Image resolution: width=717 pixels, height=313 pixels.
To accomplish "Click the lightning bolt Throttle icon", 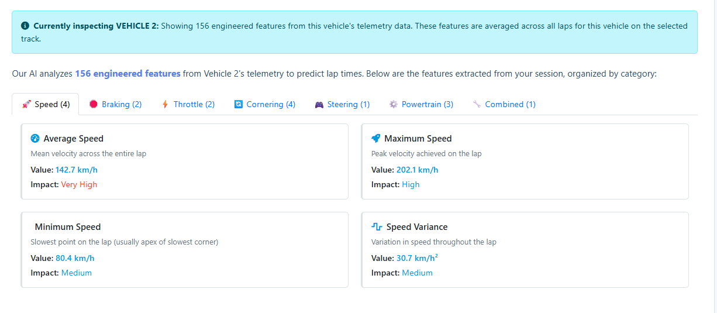I will point(165,105).
